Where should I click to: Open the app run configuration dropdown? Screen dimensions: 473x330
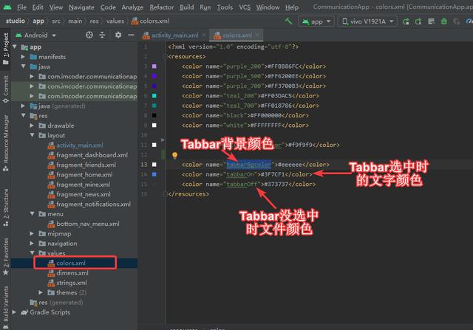click(x=316, y=21)
